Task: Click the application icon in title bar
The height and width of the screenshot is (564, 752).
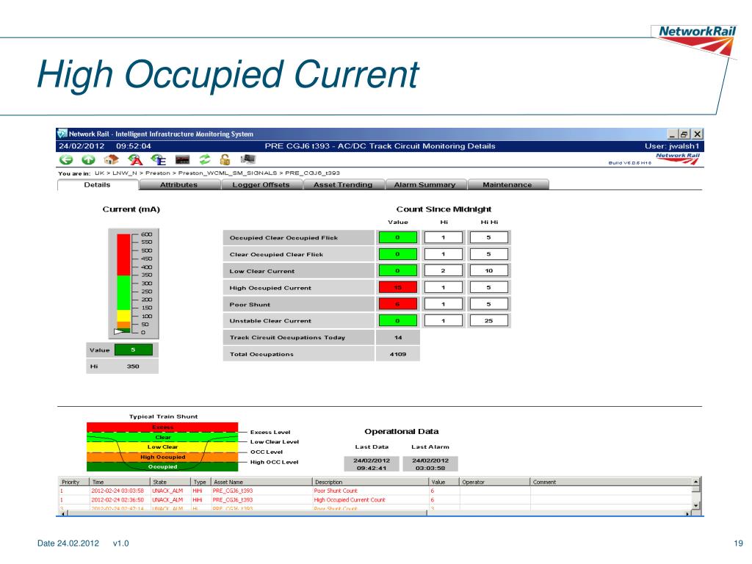Action: 62,134
